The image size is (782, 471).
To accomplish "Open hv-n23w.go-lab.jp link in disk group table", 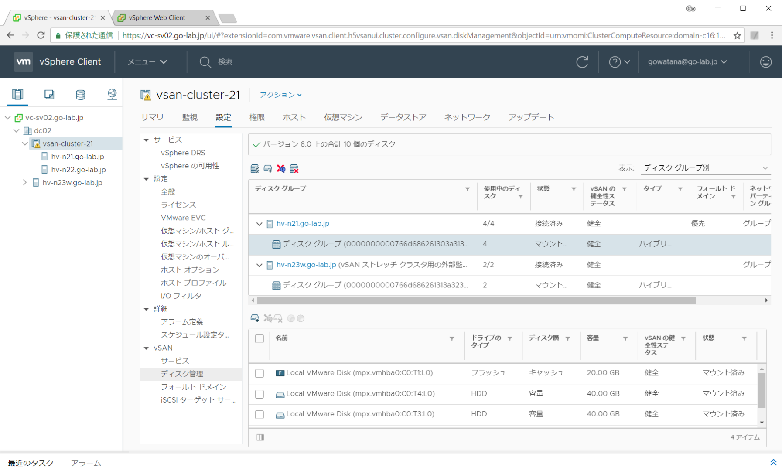I will click(306, 265).
